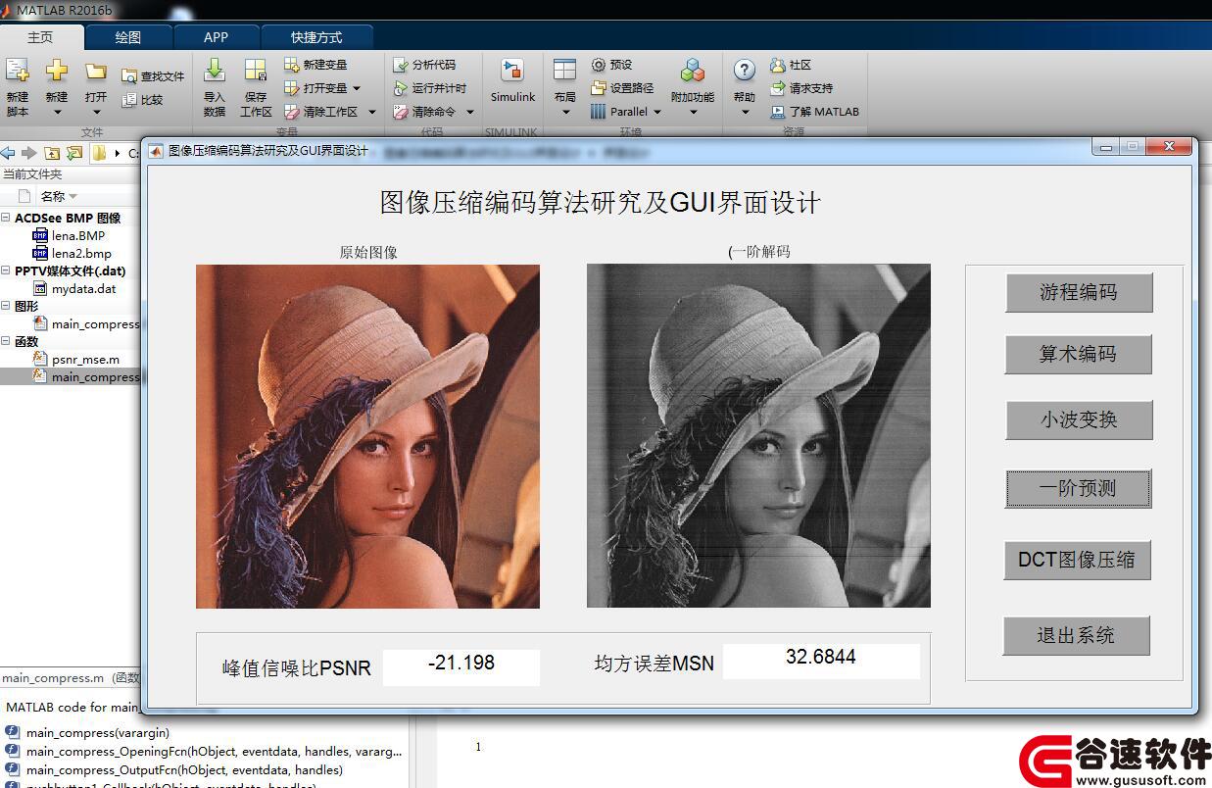Image resolution: width=1212 pixels, height=788 pixels.
Task: Collapse the 图形 group
Action: pos(6,306)
